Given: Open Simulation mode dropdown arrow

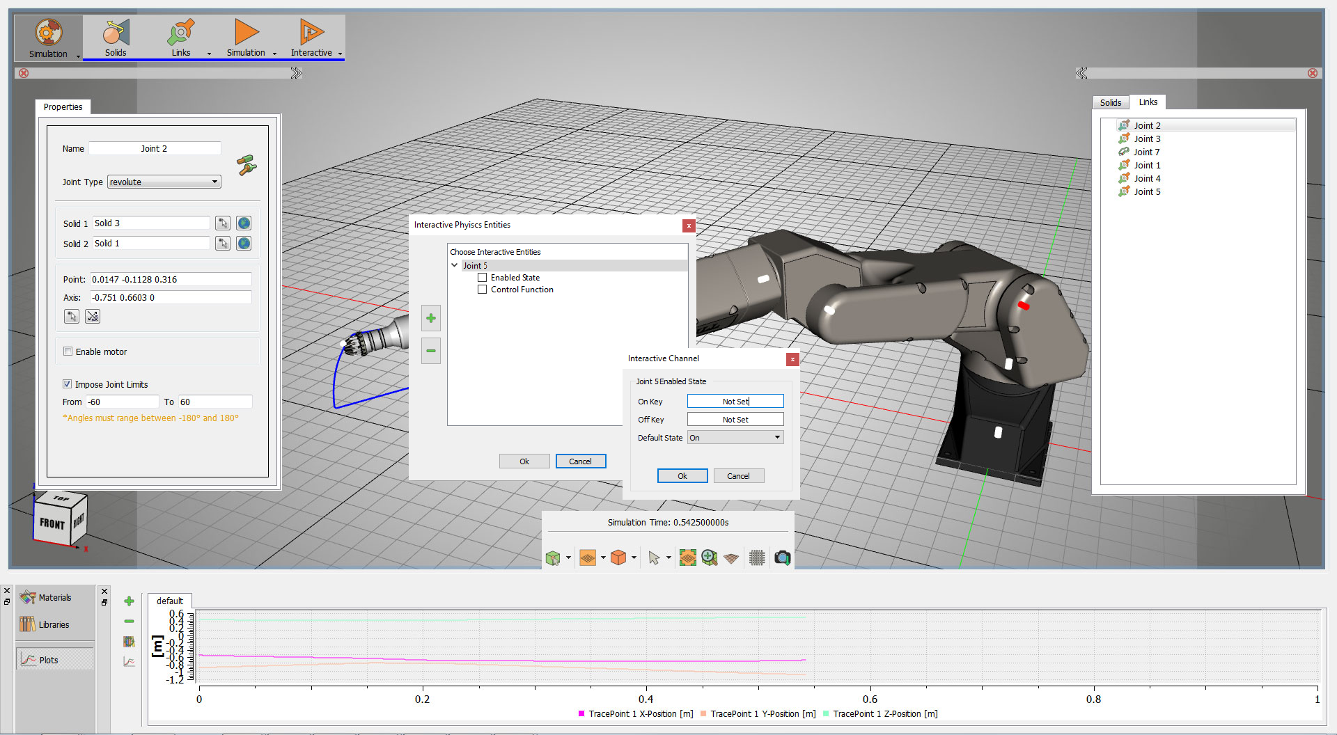Looking at the screenshot, I should pyautogui.click(x=78, y=56).
